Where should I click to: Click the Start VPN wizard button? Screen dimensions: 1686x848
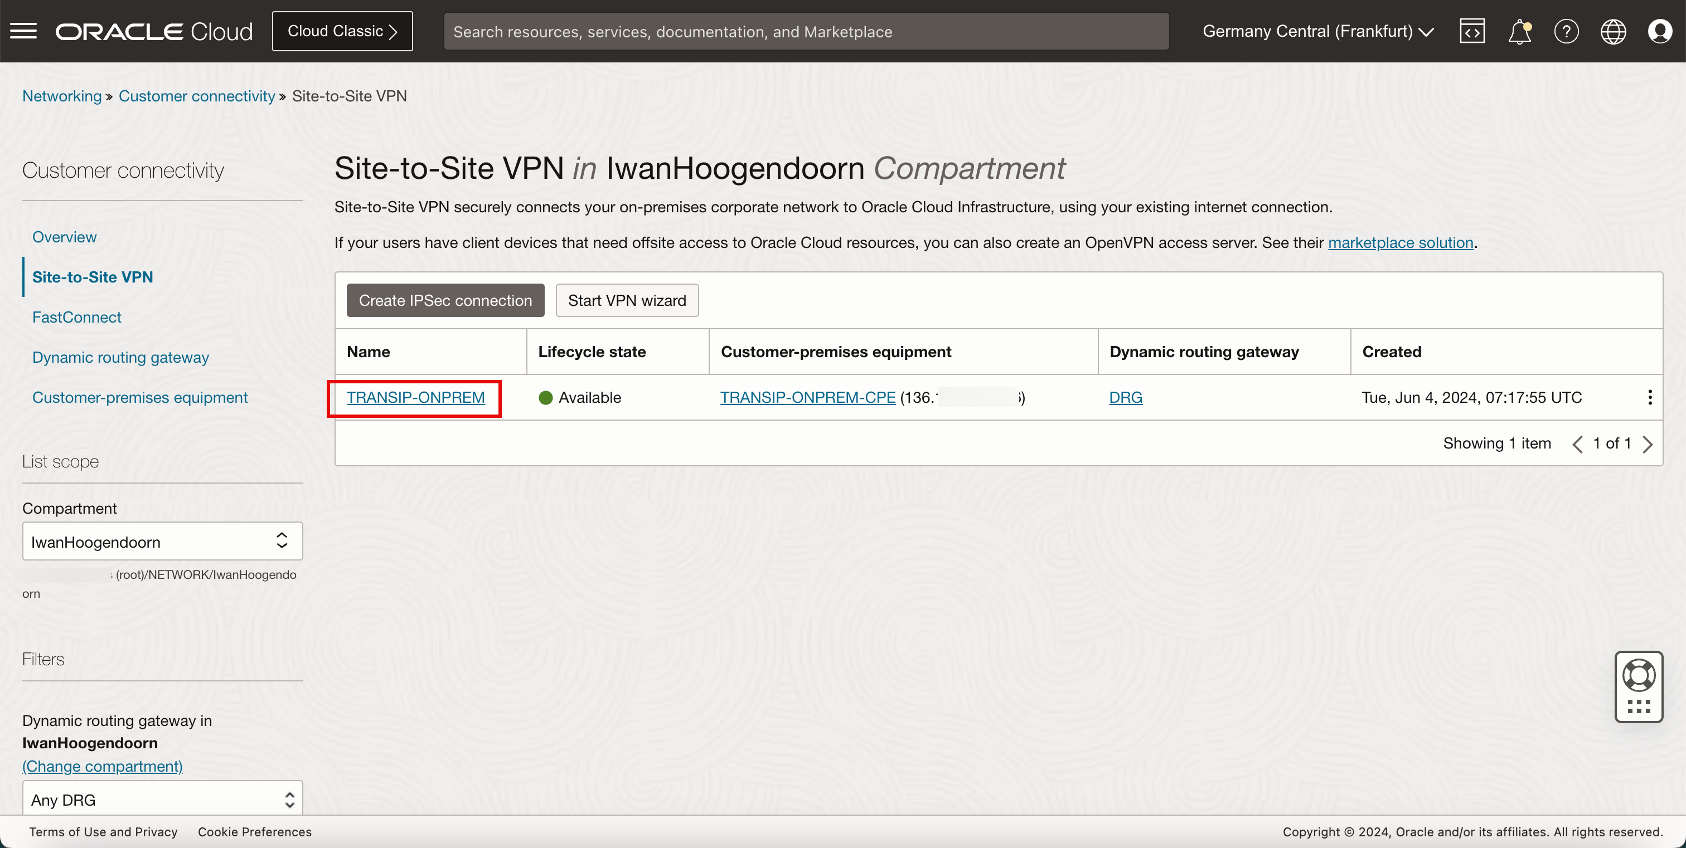(627, 301)
